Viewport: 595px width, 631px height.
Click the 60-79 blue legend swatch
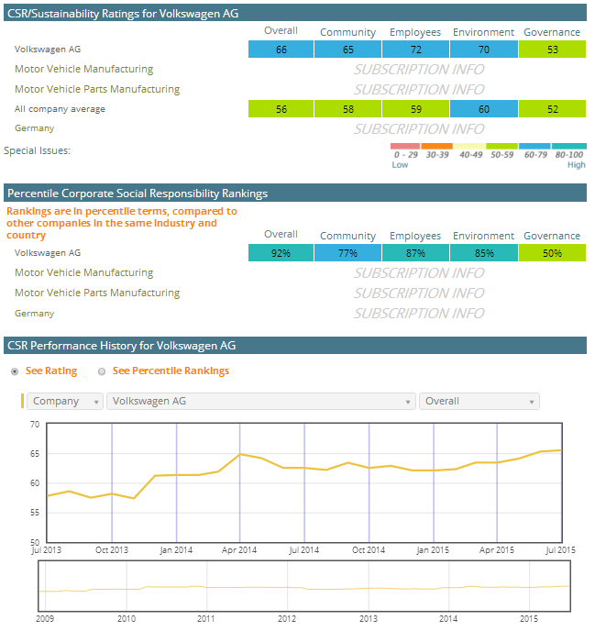pos(534,146)
